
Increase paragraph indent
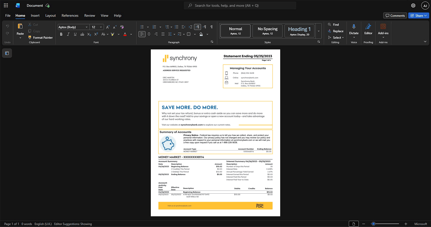(190, 27)
